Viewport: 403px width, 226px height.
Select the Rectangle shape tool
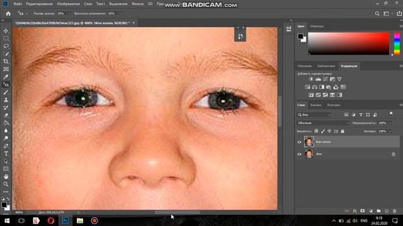pos(6,169)
